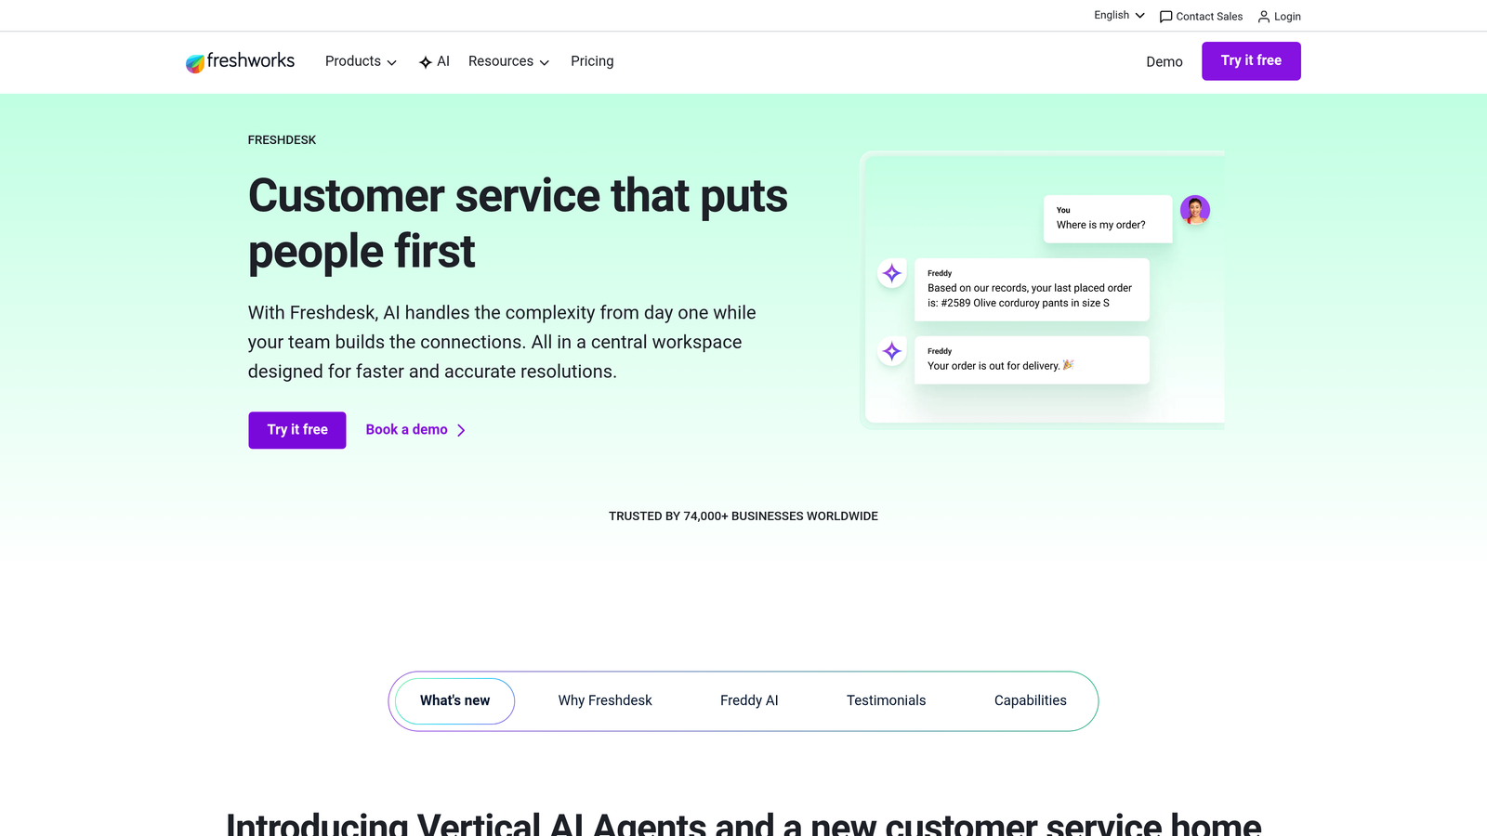
Task: Click the Freddy order records message card
Action: click(1032, 290)
